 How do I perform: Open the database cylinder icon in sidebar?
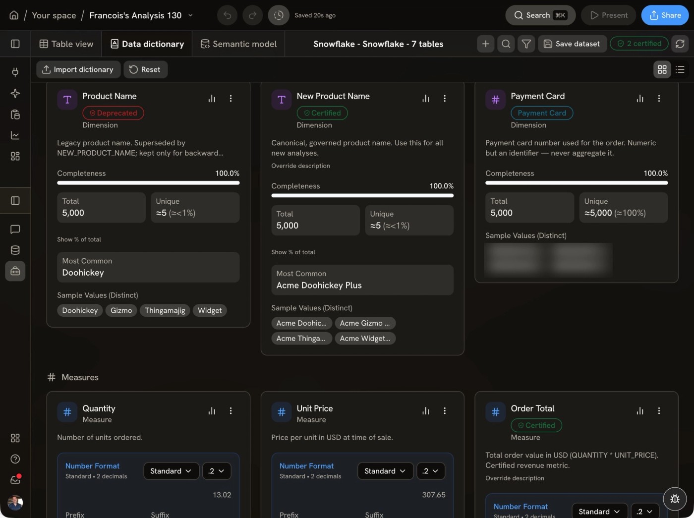click(x=15, y=250)
